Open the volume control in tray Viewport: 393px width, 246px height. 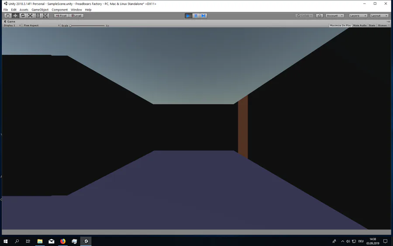(x=348, y=241)
